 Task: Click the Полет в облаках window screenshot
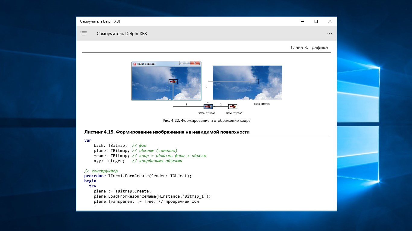point(166,81)
